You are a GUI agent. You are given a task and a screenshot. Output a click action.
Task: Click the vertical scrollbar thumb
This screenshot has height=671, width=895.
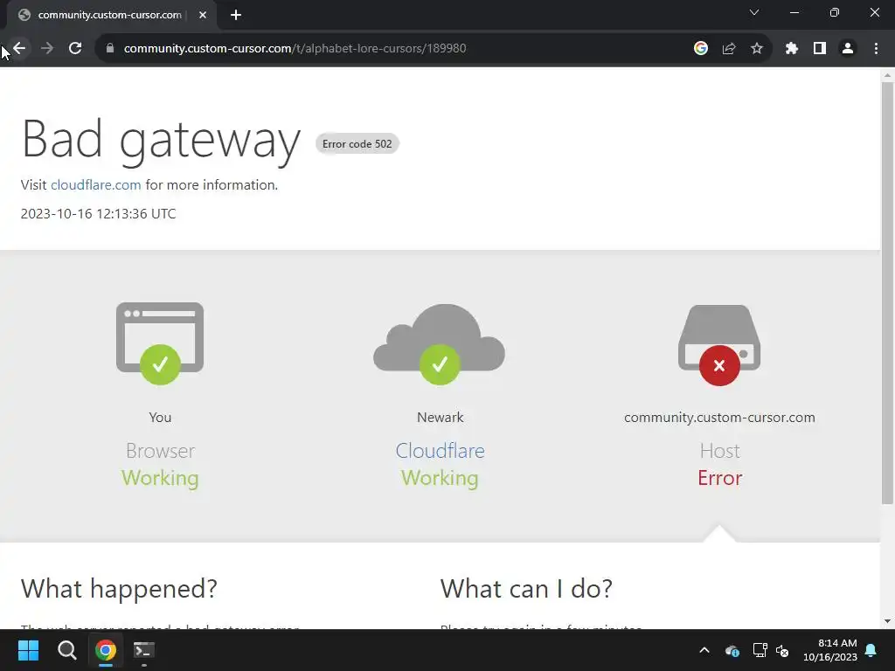(887, 293)
